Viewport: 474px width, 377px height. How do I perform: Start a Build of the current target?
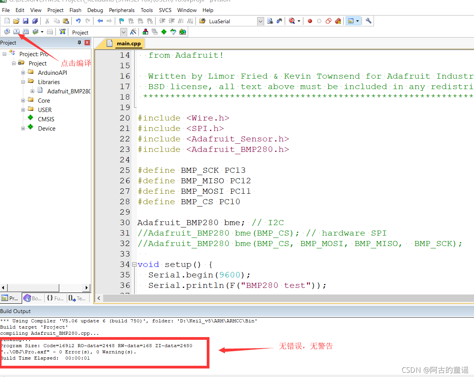16,31
